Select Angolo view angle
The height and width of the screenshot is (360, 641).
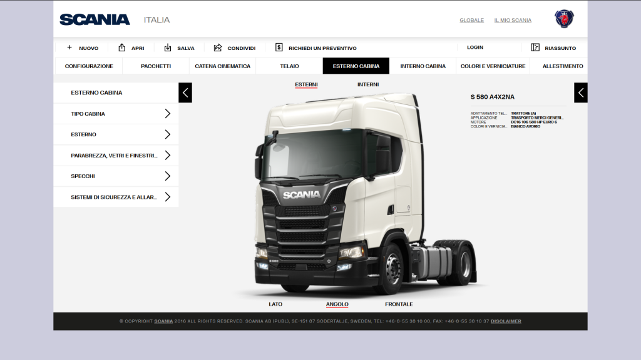tap(337, 304)
